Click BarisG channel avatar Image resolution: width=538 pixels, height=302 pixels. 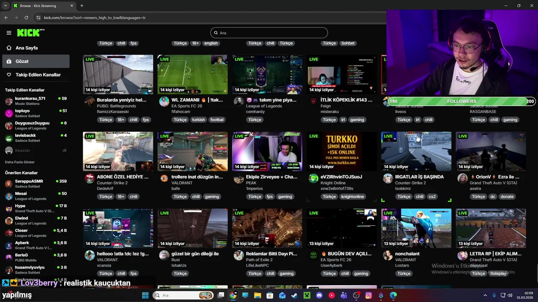click(x=9, y=258)
